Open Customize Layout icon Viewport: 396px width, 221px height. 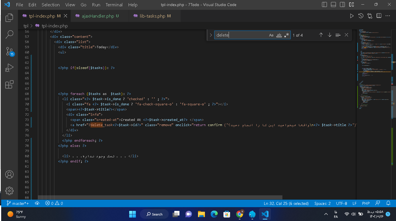351,5
